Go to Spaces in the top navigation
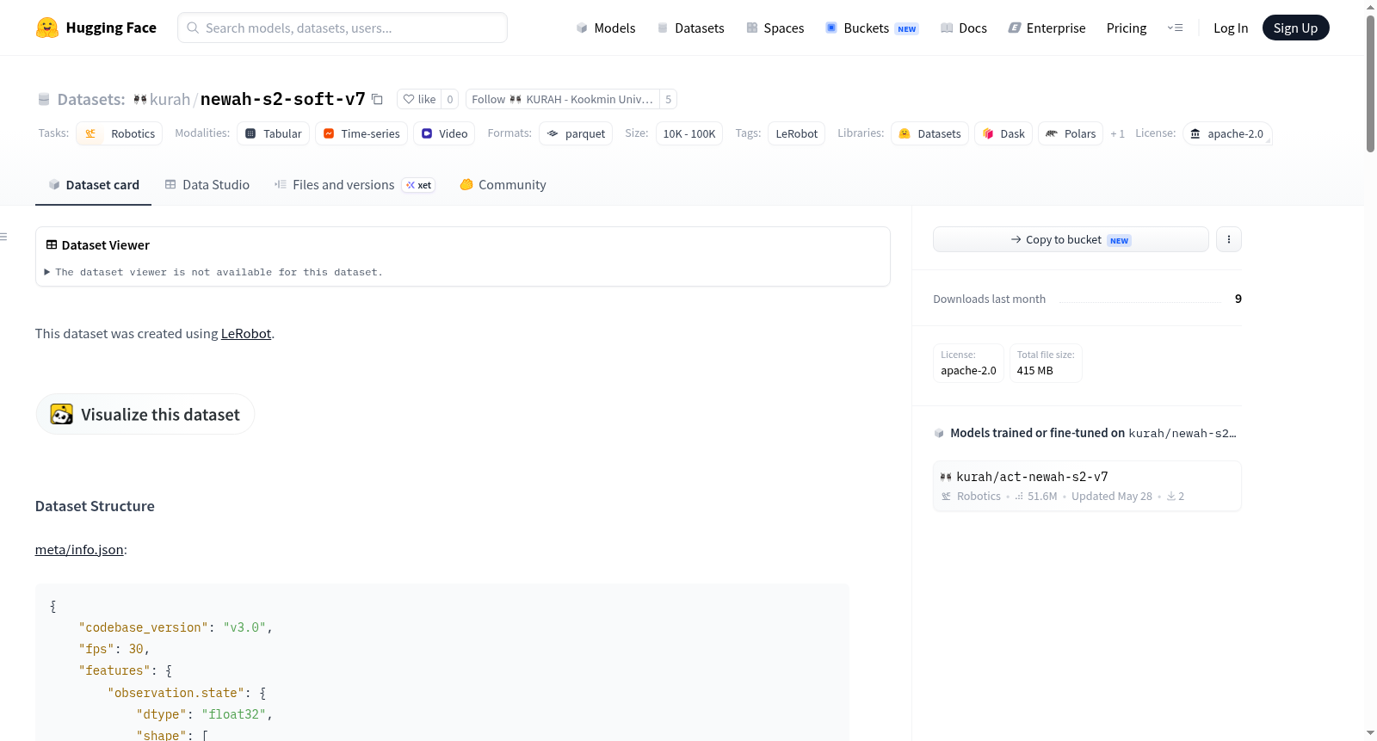This screenshot has width=1377, height=741. [775, 28]
